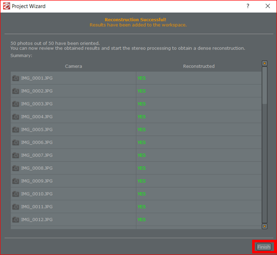Screen dimensions: 277x255
Task: Select the IMG_0008.JPG file name
Action: pyautogui.click(x=37, y=168)
